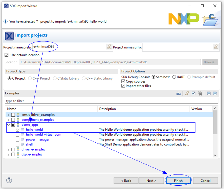This screenshot has height=189, width=224.
Task: Click the cmsis_driver_examples category stack icon
Action: coord(18,115)
